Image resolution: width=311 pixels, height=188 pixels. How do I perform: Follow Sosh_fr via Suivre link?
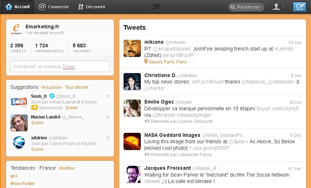point(72,108)
